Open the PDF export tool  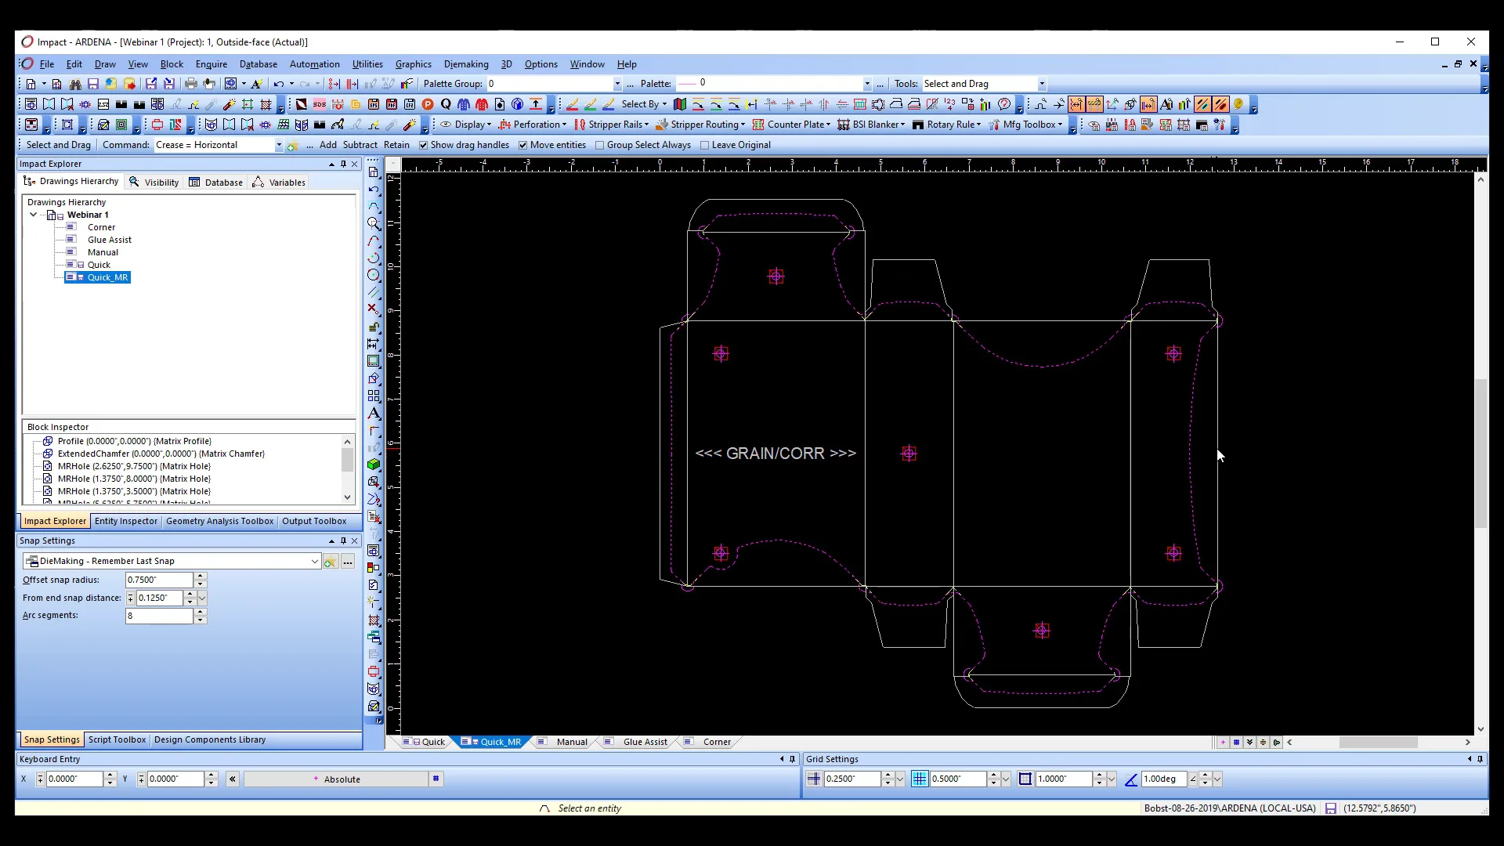(x=392, y=103)
